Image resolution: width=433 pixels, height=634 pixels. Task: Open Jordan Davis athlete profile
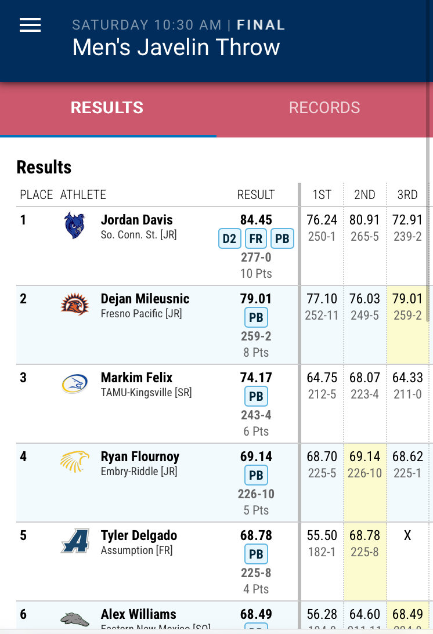tap(137, 220)
